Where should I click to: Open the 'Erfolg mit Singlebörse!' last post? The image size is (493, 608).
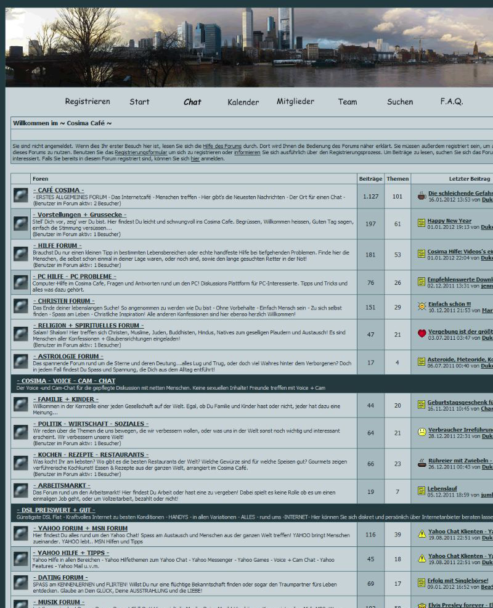(458, 580)
